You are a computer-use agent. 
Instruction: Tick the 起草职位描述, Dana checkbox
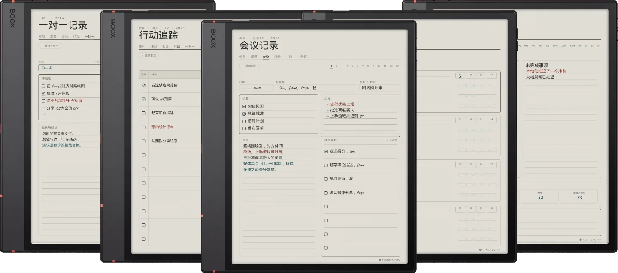click(326, 165)
